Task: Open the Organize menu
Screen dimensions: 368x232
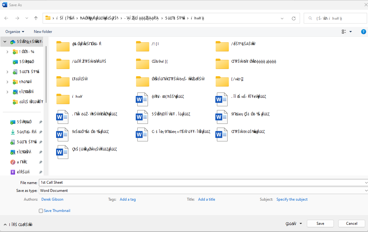Action: point(14,32)
